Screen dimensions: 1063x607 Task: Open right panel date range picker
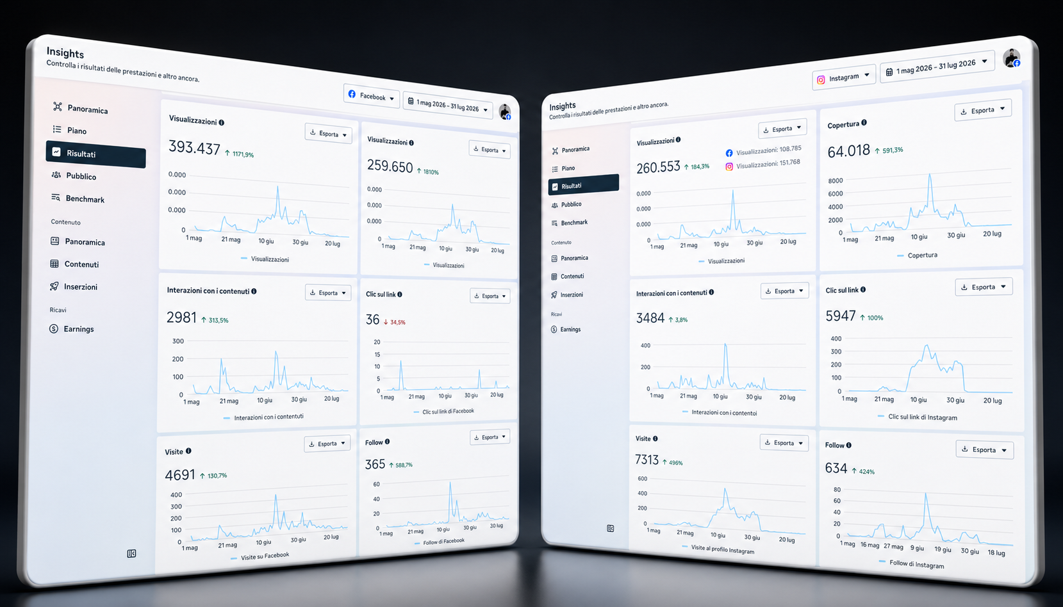937,67
